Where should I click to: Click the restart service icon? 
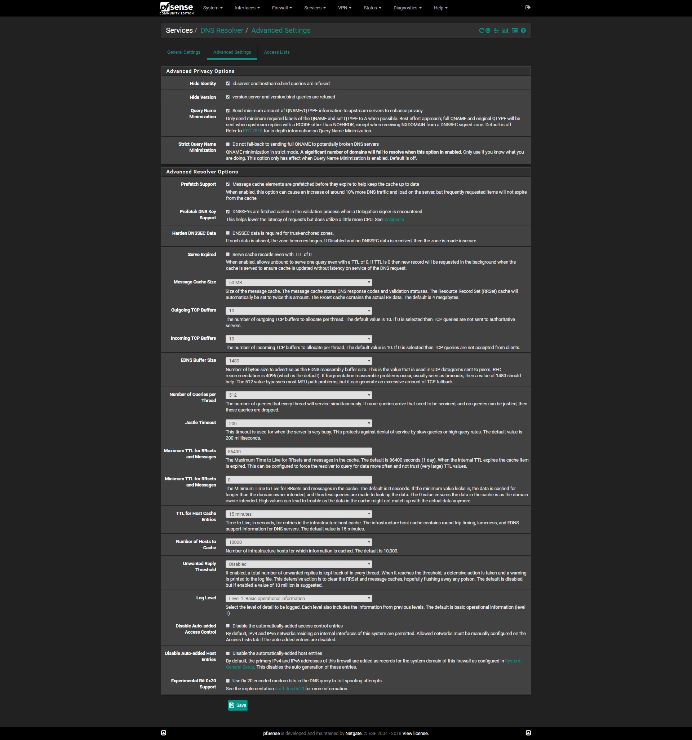[482, 31]
